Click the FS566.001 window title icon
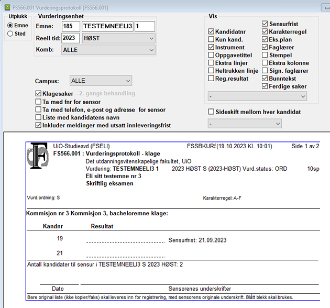 click(7, 7)
